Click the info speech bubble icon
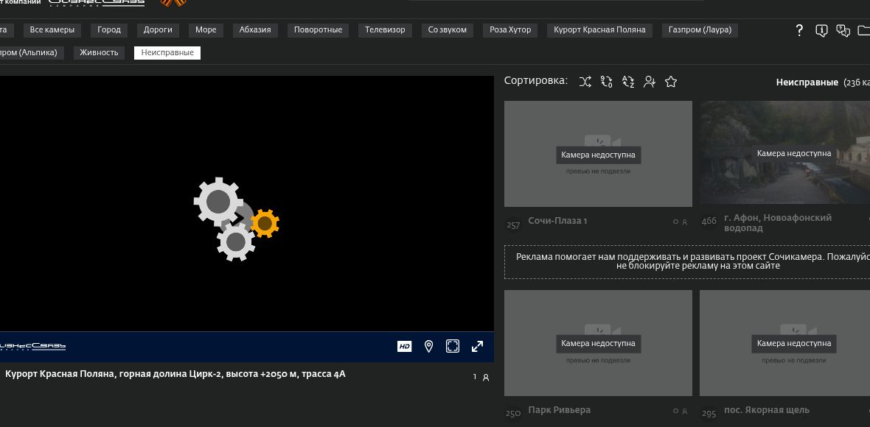Image resolution: width=870 pixels, height=427 pixels. 822,30
